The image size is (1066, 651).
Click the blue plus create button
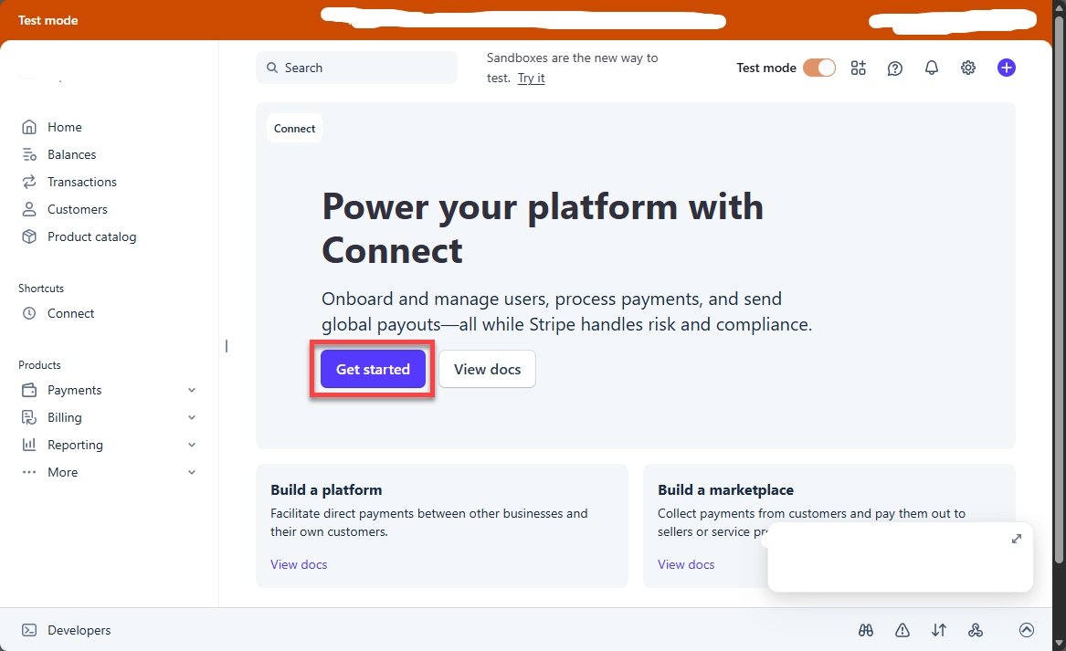pos(1007,68)
